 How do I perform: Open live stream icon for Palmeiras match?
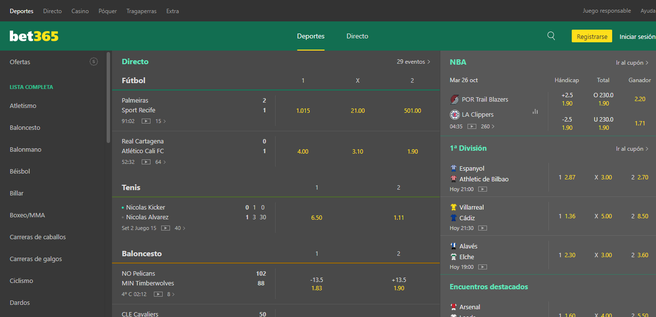[146, 121]
